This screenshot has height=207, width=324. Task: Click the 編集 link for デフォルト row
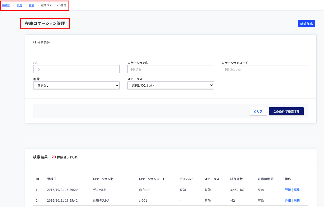[x=297, y=190]
